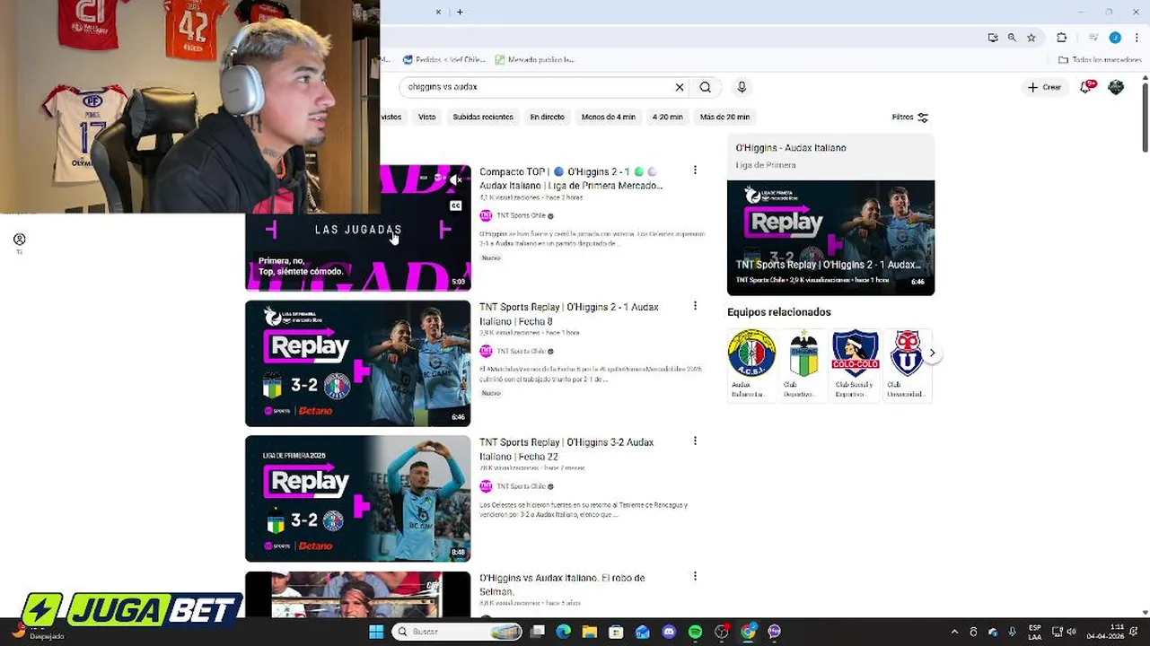Image resolution: width=1150 pixels, height=646 pixels.
Task: Open options for Replay Fecha 8 video
Action: [x=695, y=306]
